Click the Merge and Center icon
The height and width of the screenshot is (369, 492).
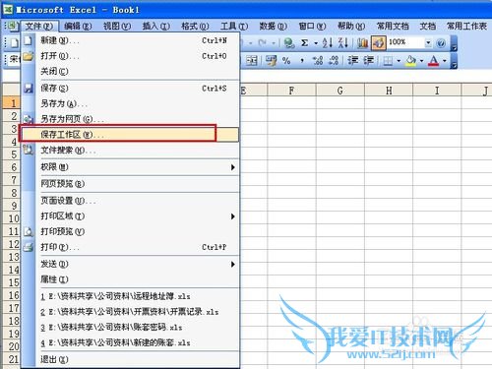coord(252,61)
